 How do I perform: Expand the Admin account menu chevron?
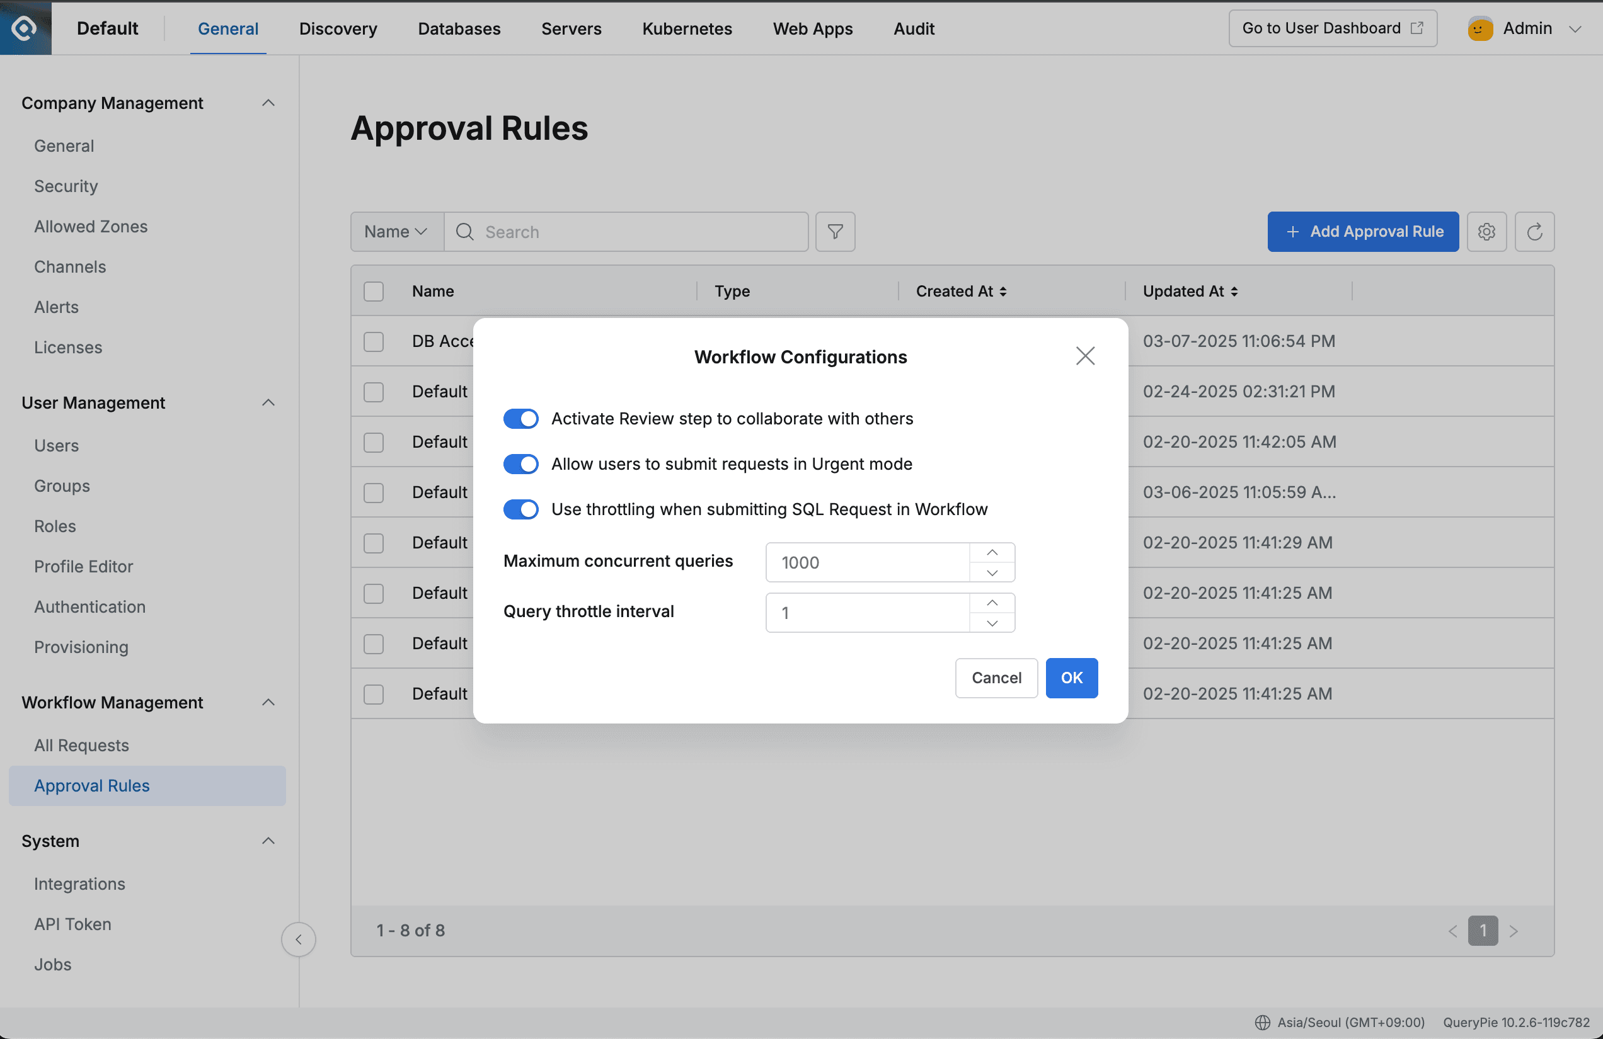pyautogui.click(x=1577, y=28)
